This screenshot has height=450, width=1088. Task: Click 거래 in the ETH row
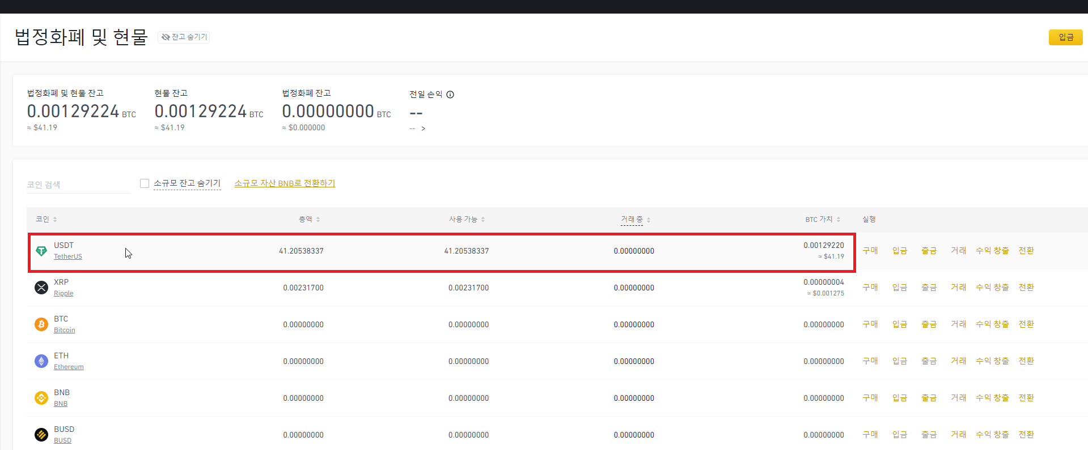[959, 361]
